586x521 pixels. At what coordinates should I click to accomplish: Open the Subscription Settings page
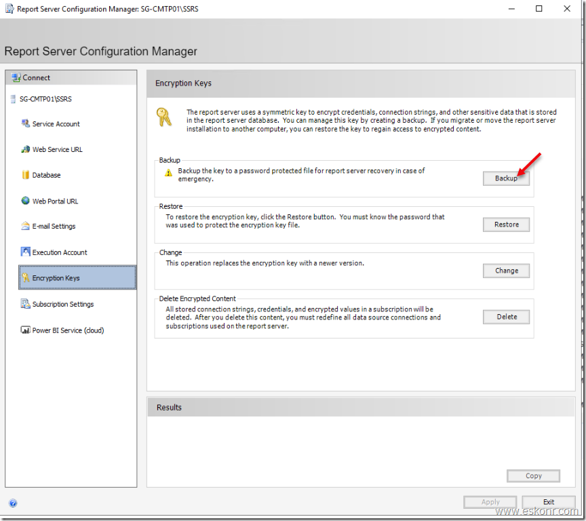(x=63, y=304)
